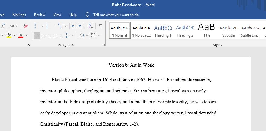Screen dimensions: 266x131
Task: Click the Bullets list icon
Action: pos(37,26)
